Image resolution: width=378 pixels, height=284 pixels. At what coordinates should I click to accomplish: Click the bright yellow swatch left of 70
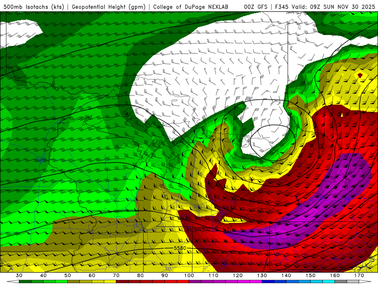coord(110,282)
